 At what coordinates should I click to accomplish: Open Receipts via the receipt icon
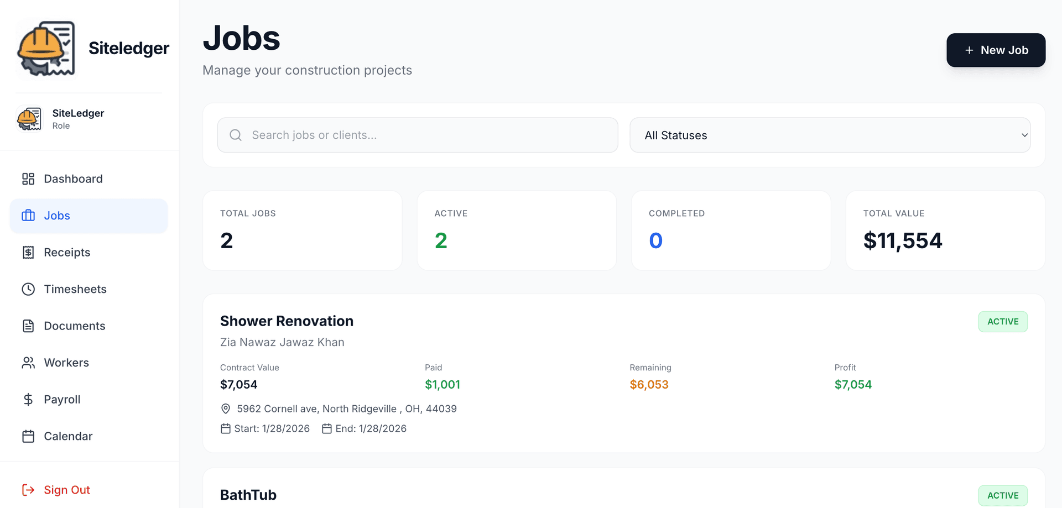28,252
